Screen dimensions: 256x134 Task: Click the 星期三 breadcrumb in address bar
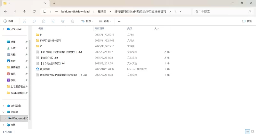[x=102, y=11]
